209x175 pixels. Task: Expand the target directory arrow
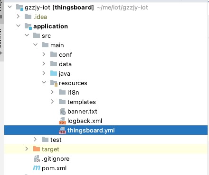(27, 149)
